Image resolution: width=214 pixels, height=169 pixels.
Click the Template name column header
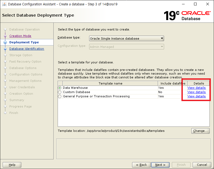[x=110, y=83]
